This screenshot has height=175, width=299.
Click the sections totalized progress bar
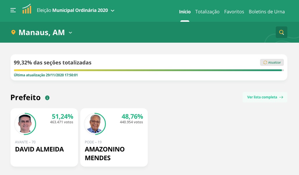click(149, 70)
